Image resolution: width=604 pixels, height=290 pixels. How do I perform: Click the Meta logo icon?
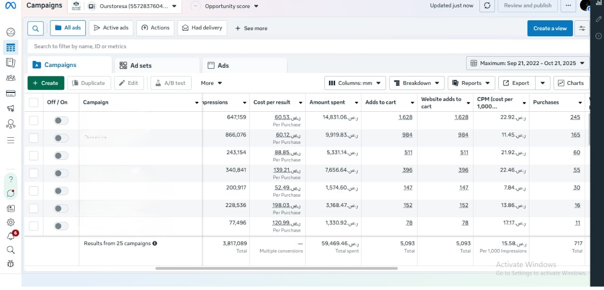[x=10, y=6]
